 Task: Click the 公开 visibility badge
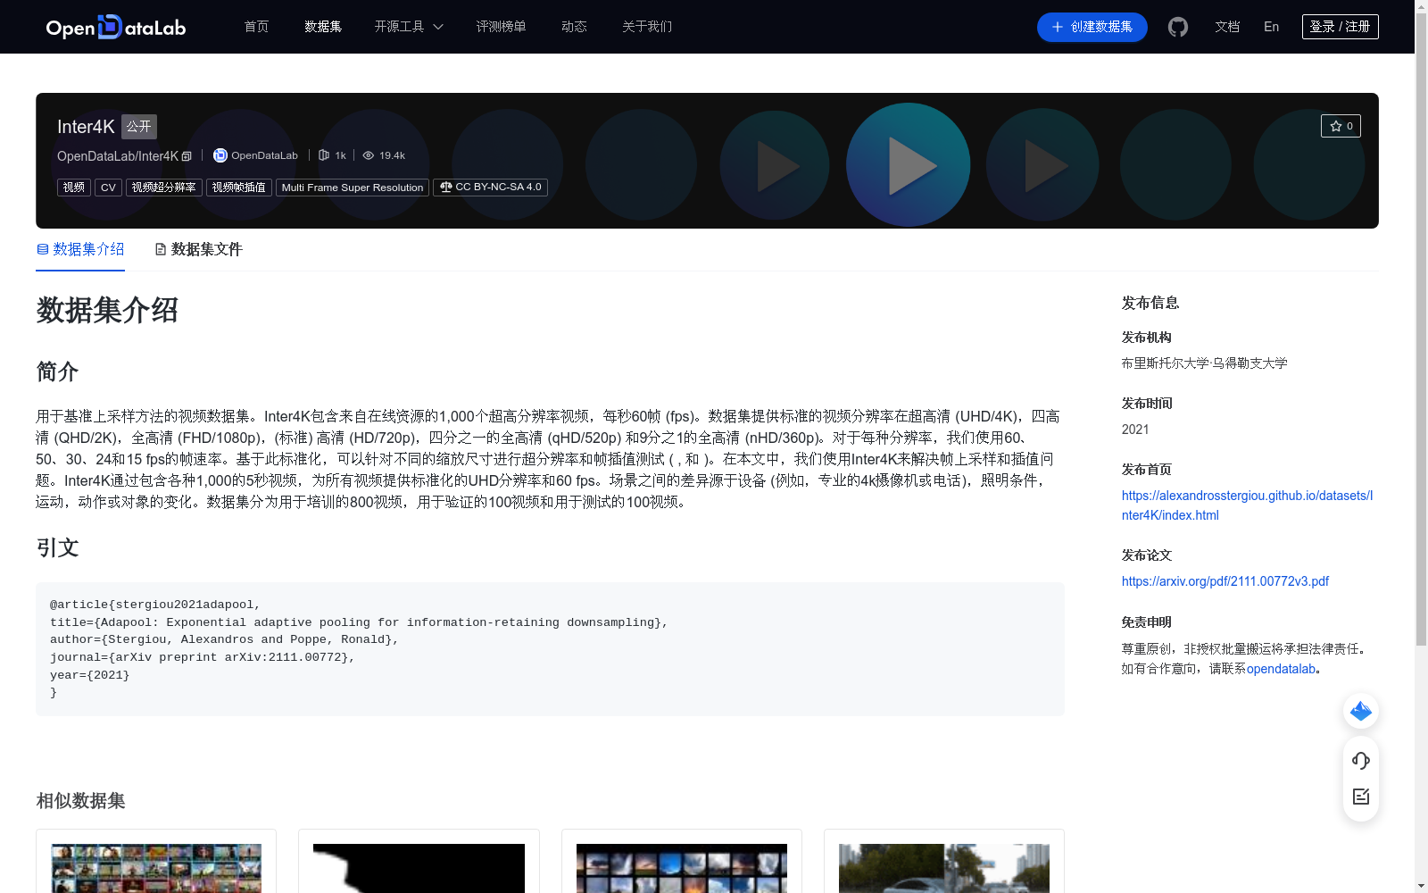139,127
